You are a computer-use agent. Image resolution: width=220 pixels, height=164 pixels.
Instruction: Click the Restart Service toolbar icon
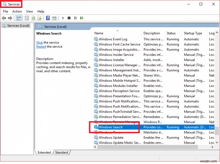(x=82, y=18)
